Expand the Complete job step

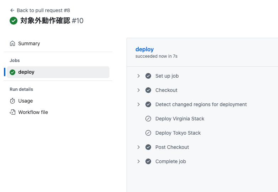point(139,161)
